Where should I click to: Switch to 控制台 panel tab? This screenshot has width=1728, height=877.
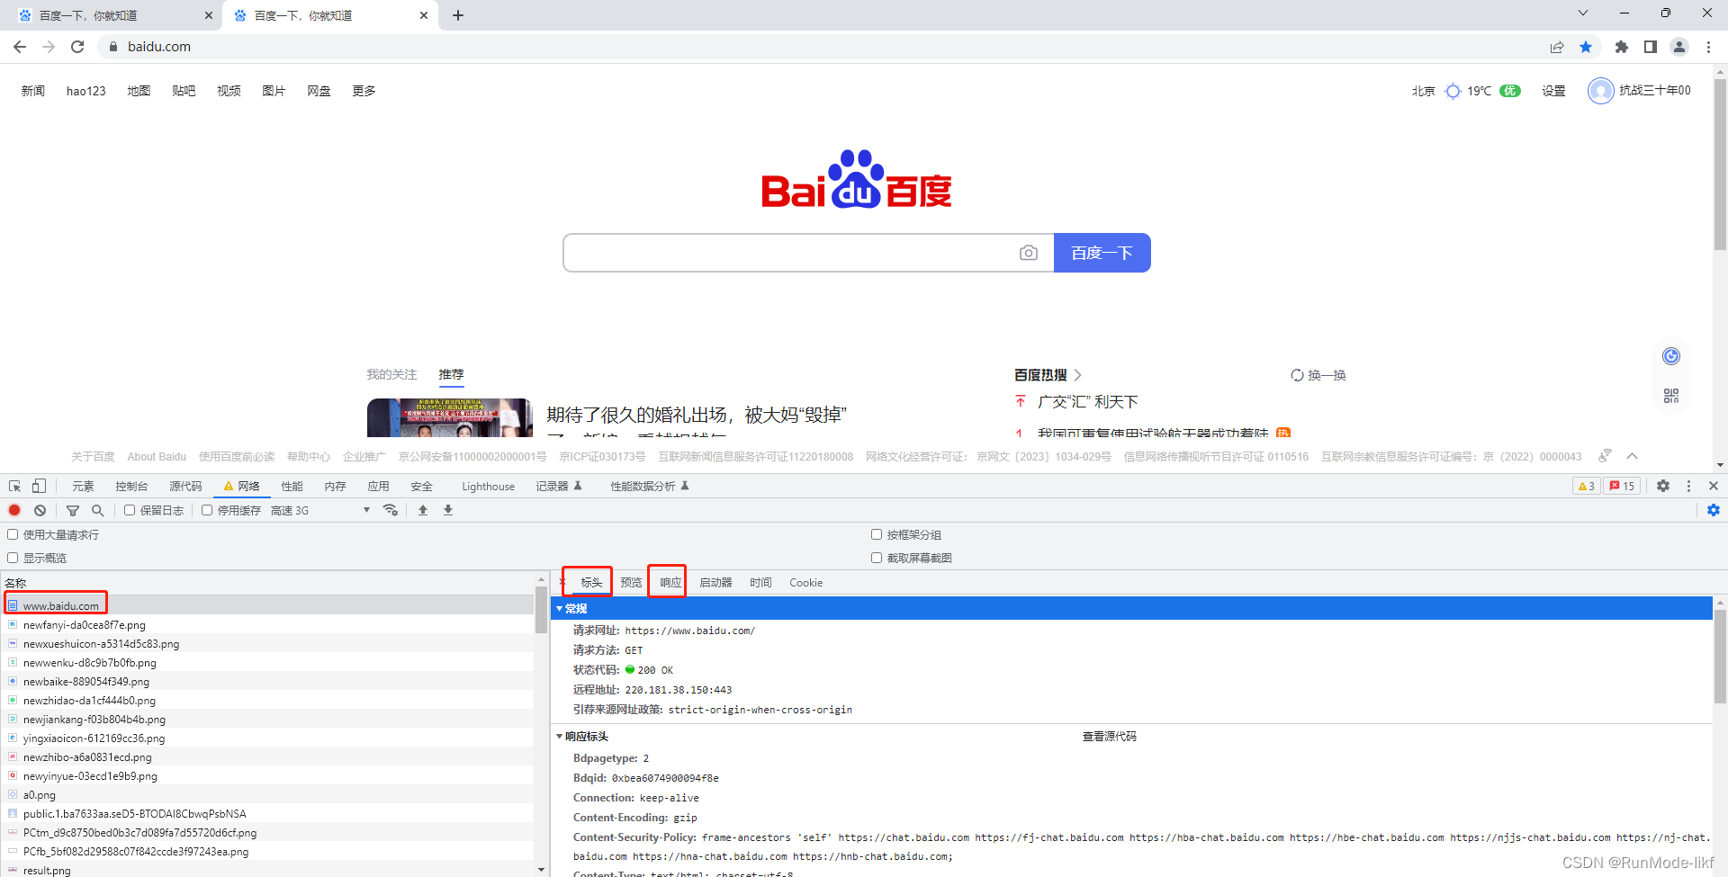click(x=131, y=486)
